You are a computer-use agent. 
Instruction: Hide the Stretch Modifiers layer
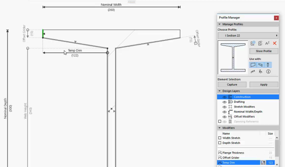click(x=224, y=107)
